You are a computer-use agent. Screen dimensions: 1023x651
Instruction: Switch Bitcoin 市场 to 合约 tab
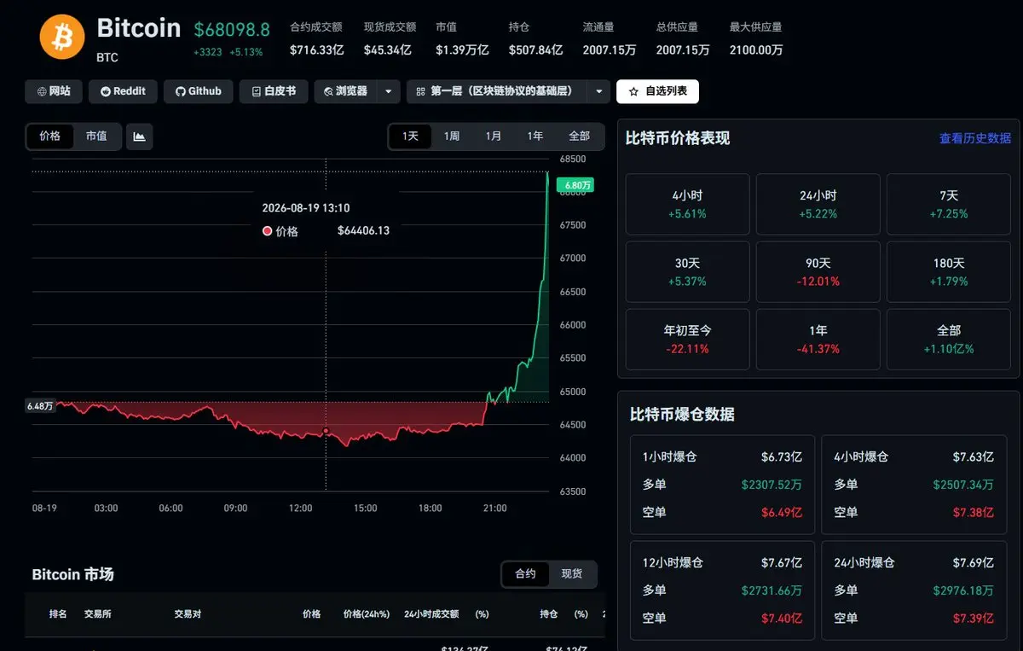[526, 574]
